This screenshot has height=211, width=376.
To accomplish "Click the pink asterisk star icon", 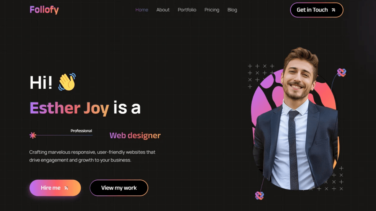I will (33, 135).
